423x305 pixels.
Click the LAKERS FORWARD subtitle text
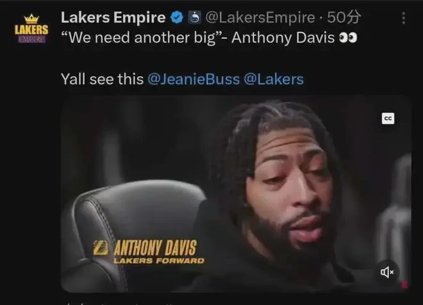[159, 261]
